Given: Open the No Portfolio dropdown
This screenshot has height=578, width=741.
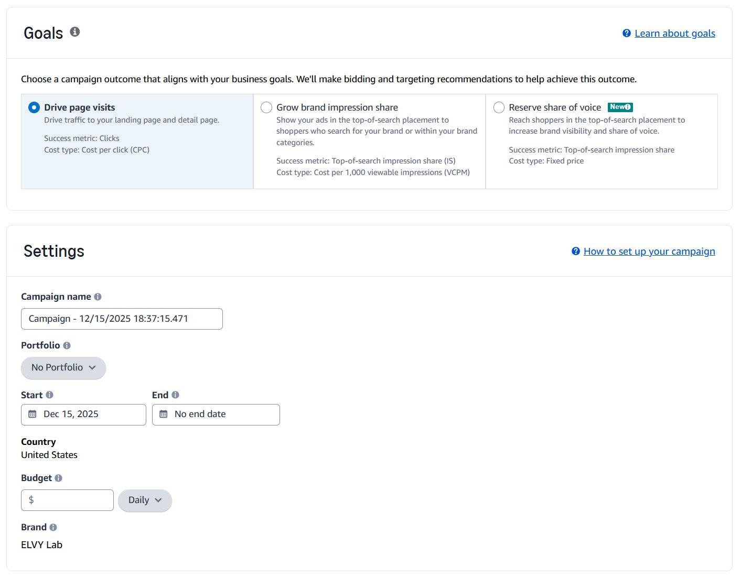Looking at the screenshot, I should (63, 367).
